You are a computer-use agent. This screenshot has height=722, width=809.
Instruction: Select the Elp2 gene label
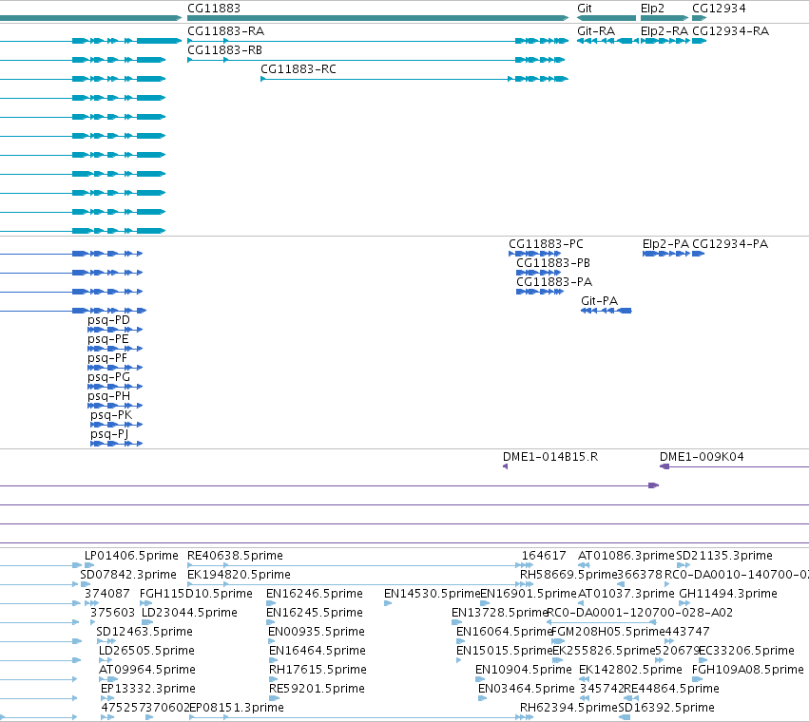652,9
